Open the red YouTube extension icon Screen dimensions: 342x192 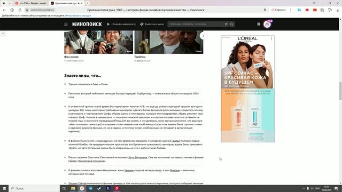point(315,10)
